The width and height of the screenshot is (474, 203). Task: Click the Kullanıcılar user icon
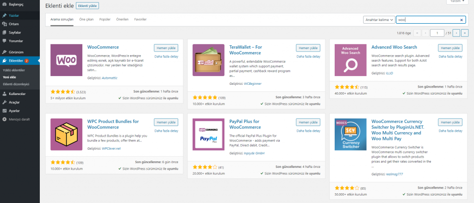[4, 94]
